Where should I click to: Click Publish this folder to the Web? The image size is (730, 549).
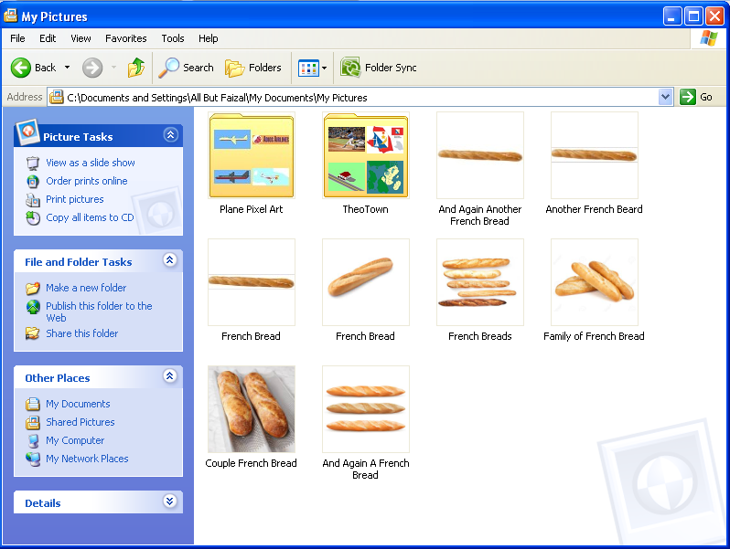coord(99,311)
